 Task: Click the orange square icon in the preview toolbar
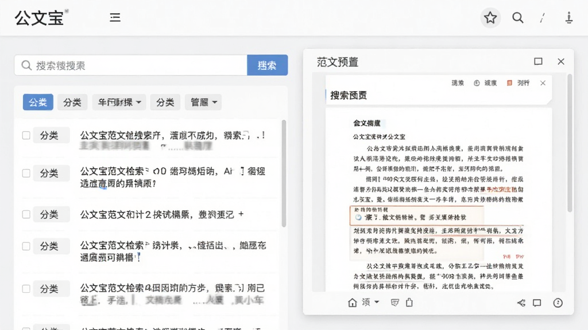click(509, 83)
